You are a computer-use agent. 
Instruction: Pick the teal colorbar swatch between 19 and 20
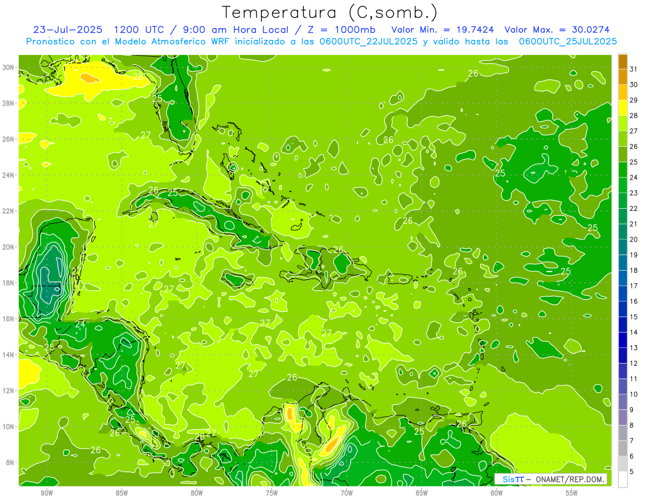pyautogui.click(x=623, y=247)
